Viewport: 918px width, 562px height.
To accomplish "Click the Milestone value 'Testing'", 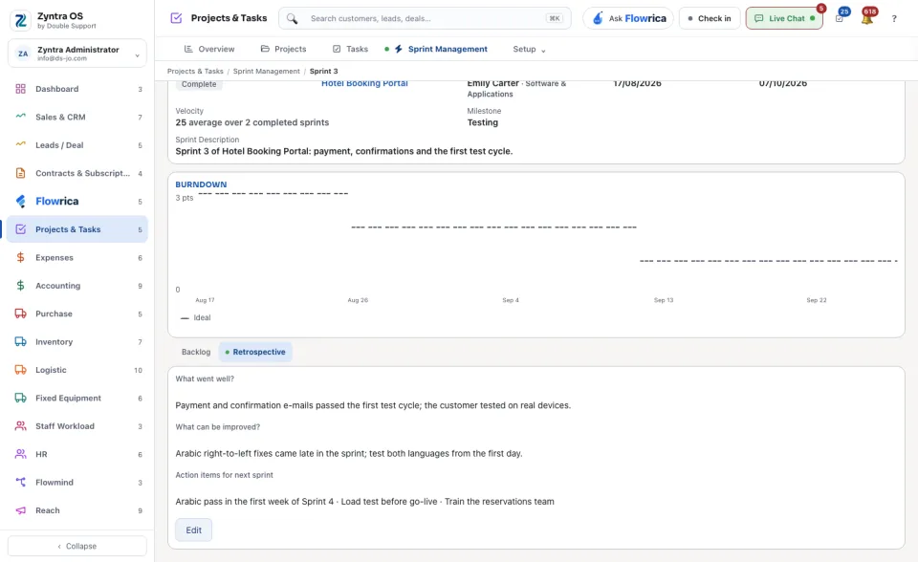I will click(482, 122).
